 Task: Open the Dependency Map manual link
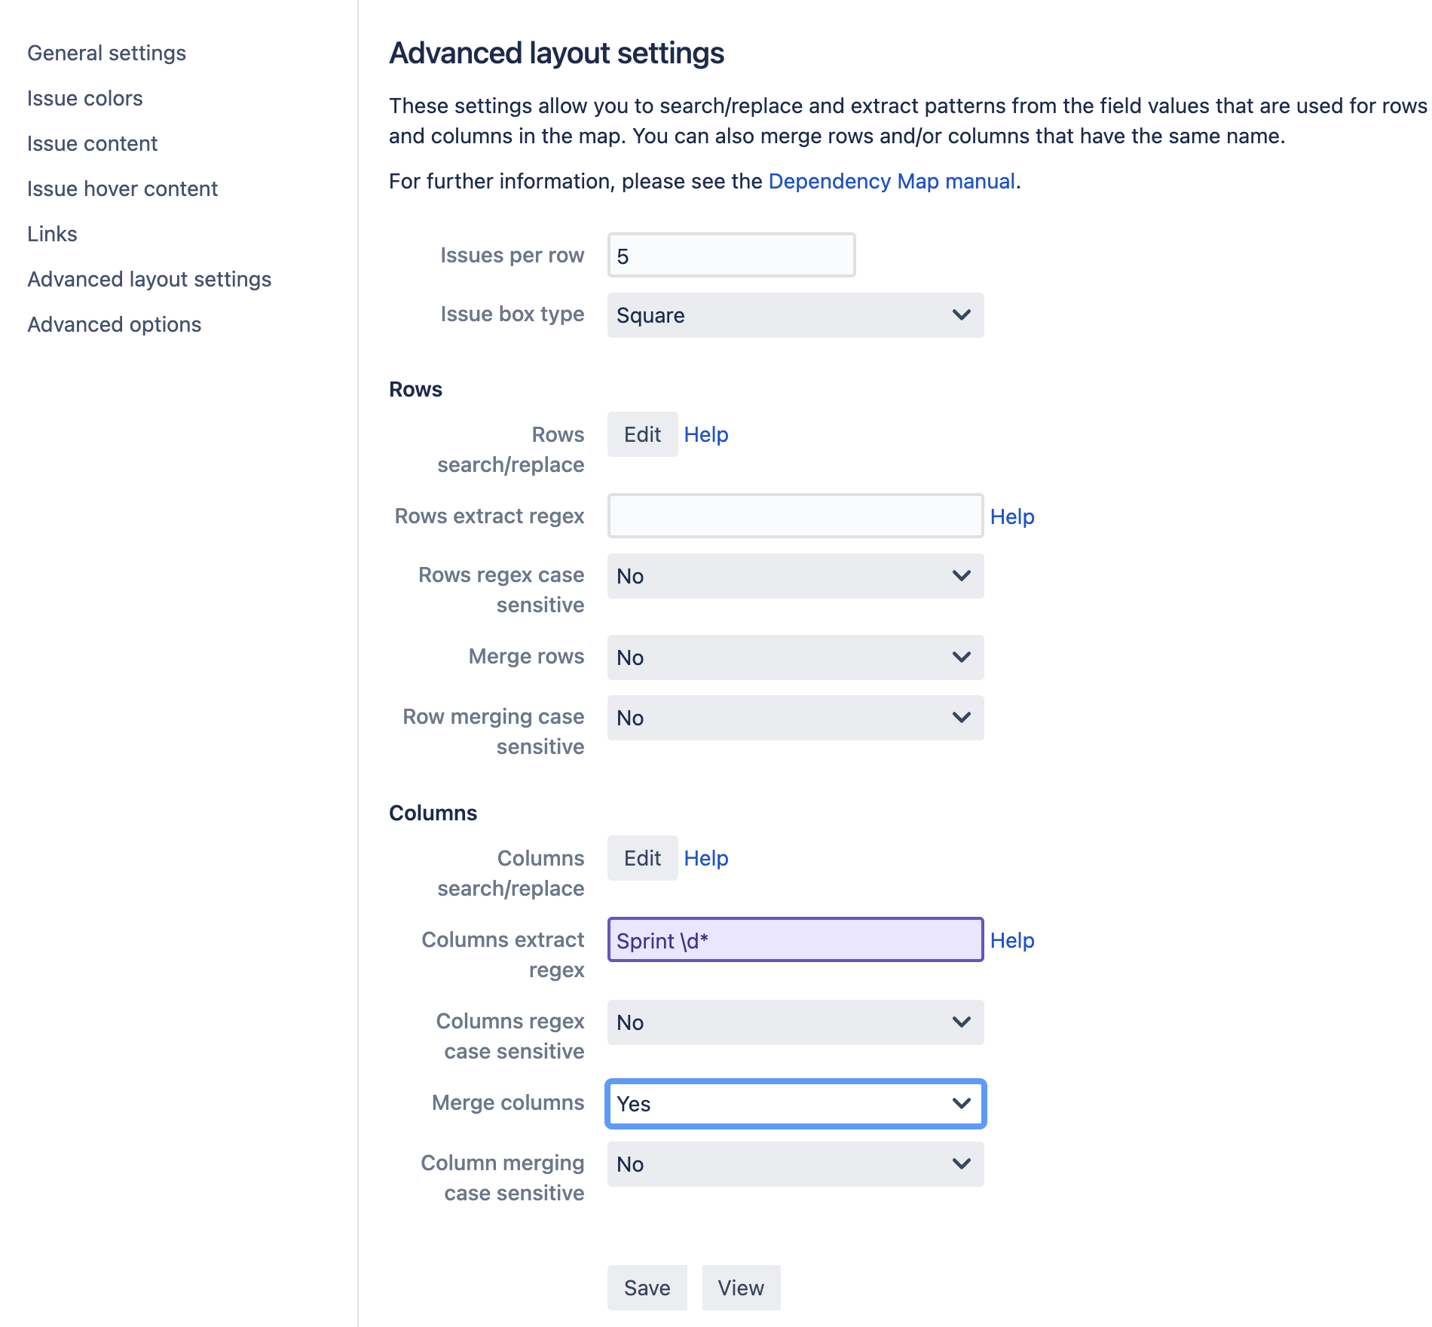pyautogui.click(x=892, y=181)
